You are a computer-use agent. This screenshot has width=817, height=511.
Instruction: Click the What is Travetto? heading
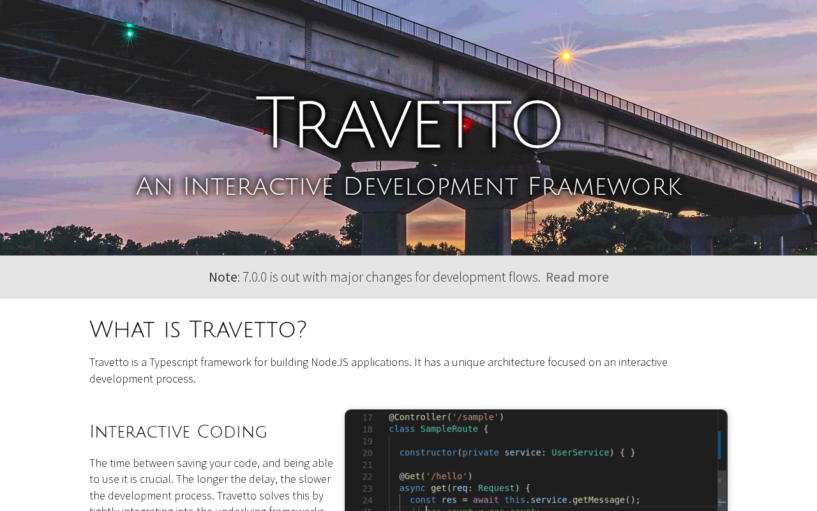pos(198,330)
